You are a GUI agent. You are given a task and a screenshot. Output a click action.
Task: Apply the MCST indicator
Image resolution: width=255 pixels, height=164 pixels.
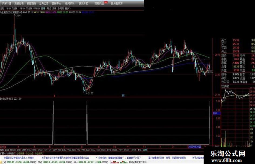tap(126, 150)
